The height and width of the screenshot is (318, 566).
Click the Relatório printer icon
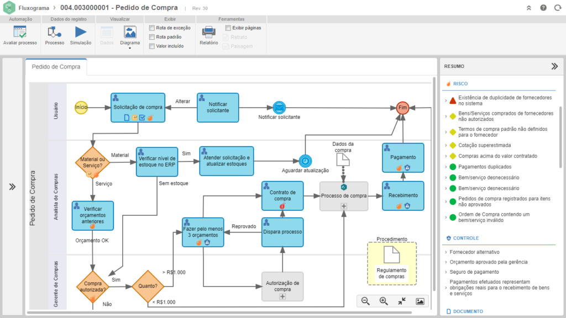(208, 33)
